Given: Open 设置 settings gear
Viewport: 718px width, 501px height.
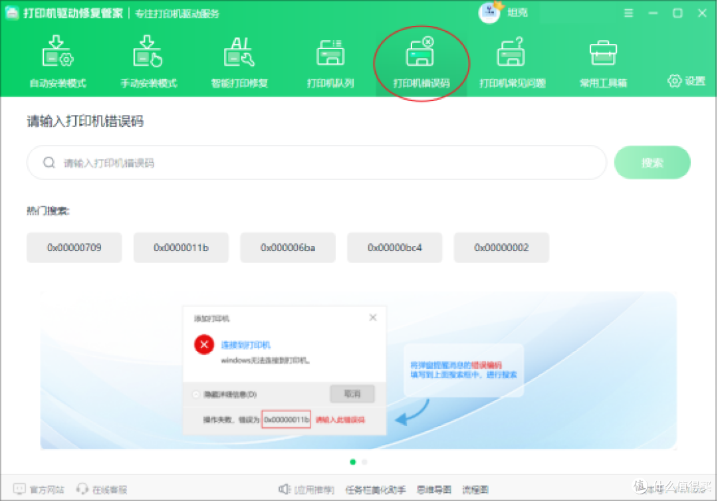Looking at the screenshot, I should pos(686,81).
